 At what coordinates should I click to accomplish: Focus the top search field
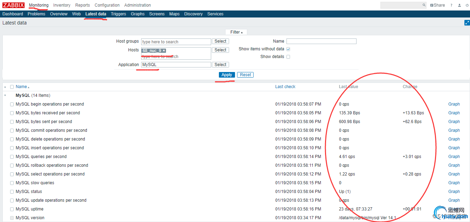pyautogui.click(x=401, y=5)
